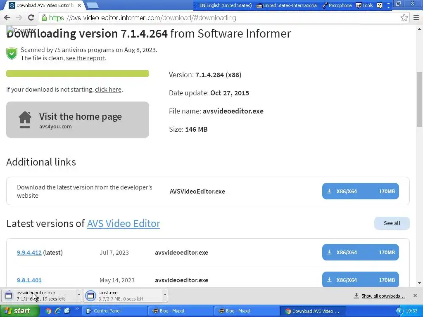Open the siinst.exe downloaded file

[x=123, y=296]
